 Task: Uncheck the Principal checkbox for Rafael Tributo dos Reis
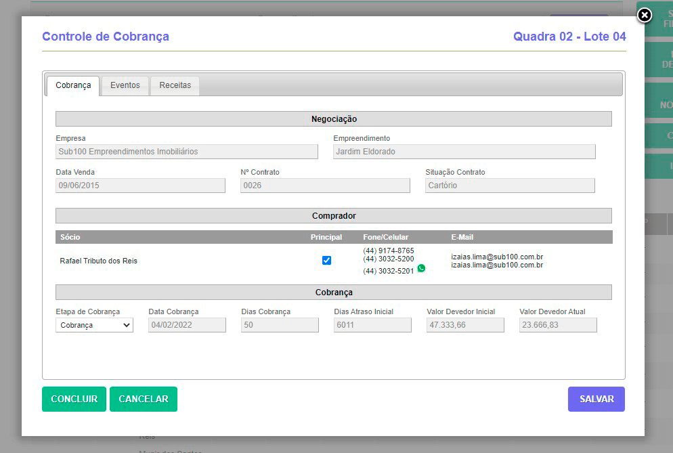(327, 260)
